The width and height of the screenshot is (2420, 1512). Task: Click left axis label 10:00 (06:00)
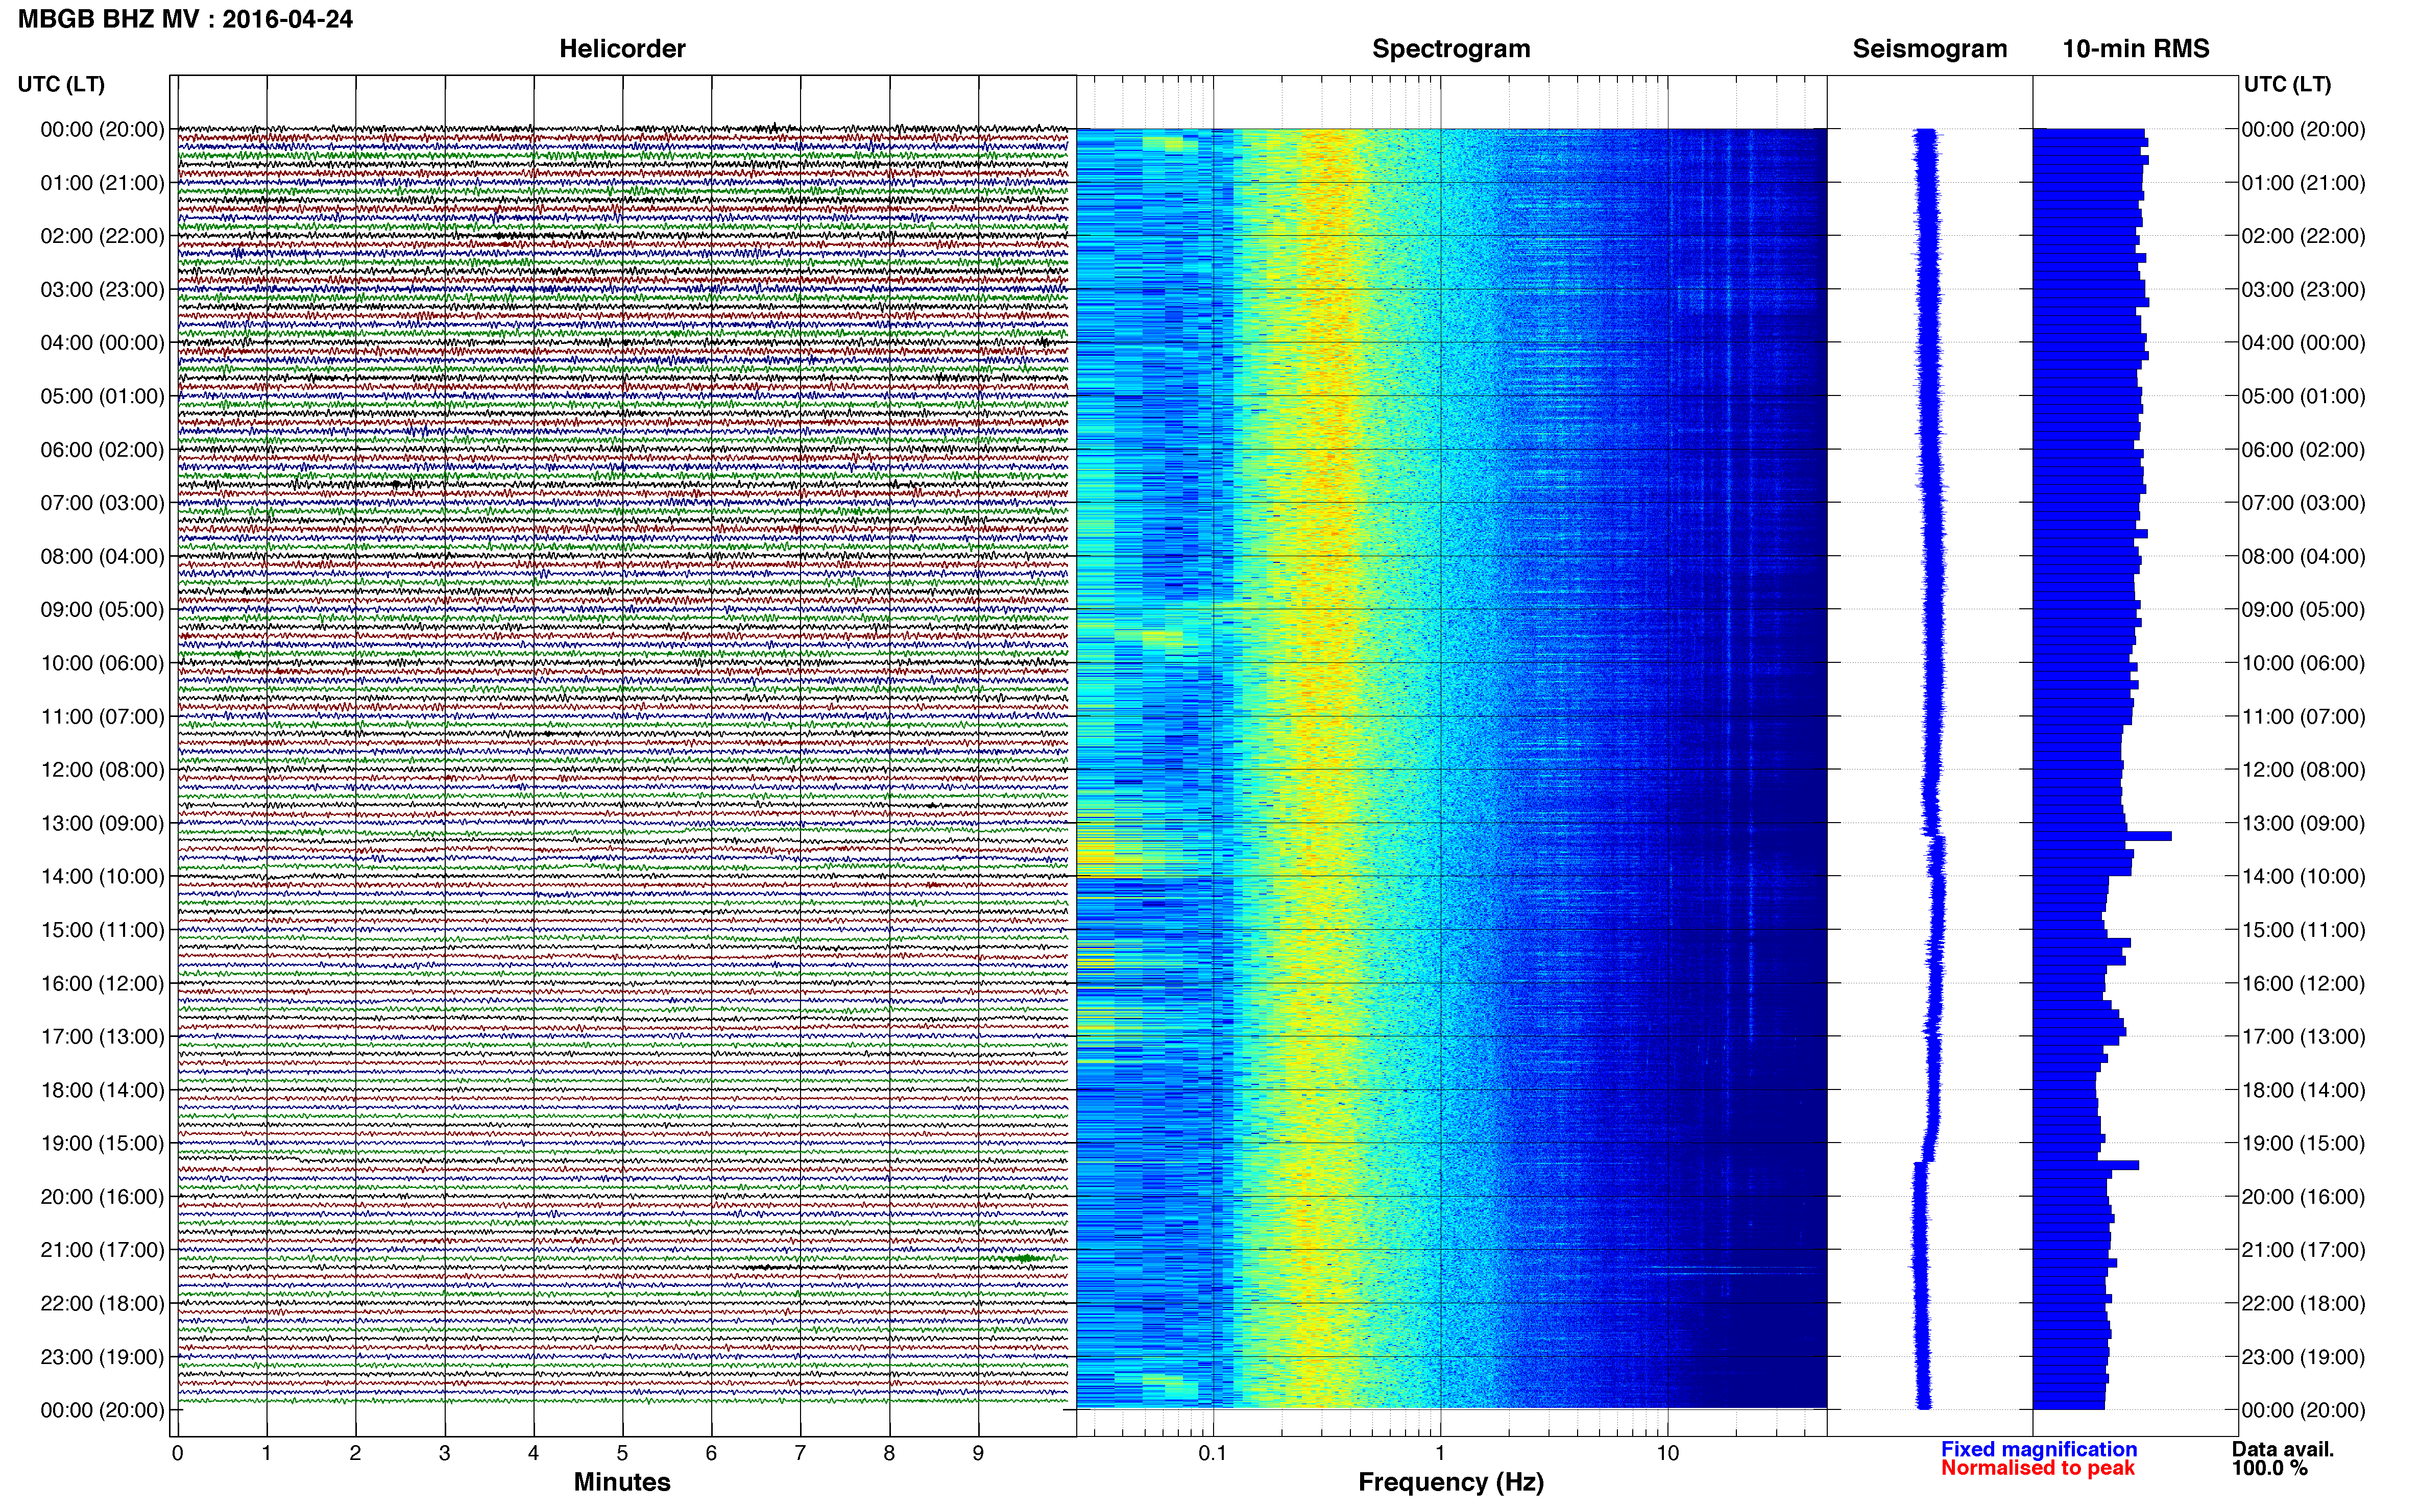(x=102, y=663)
